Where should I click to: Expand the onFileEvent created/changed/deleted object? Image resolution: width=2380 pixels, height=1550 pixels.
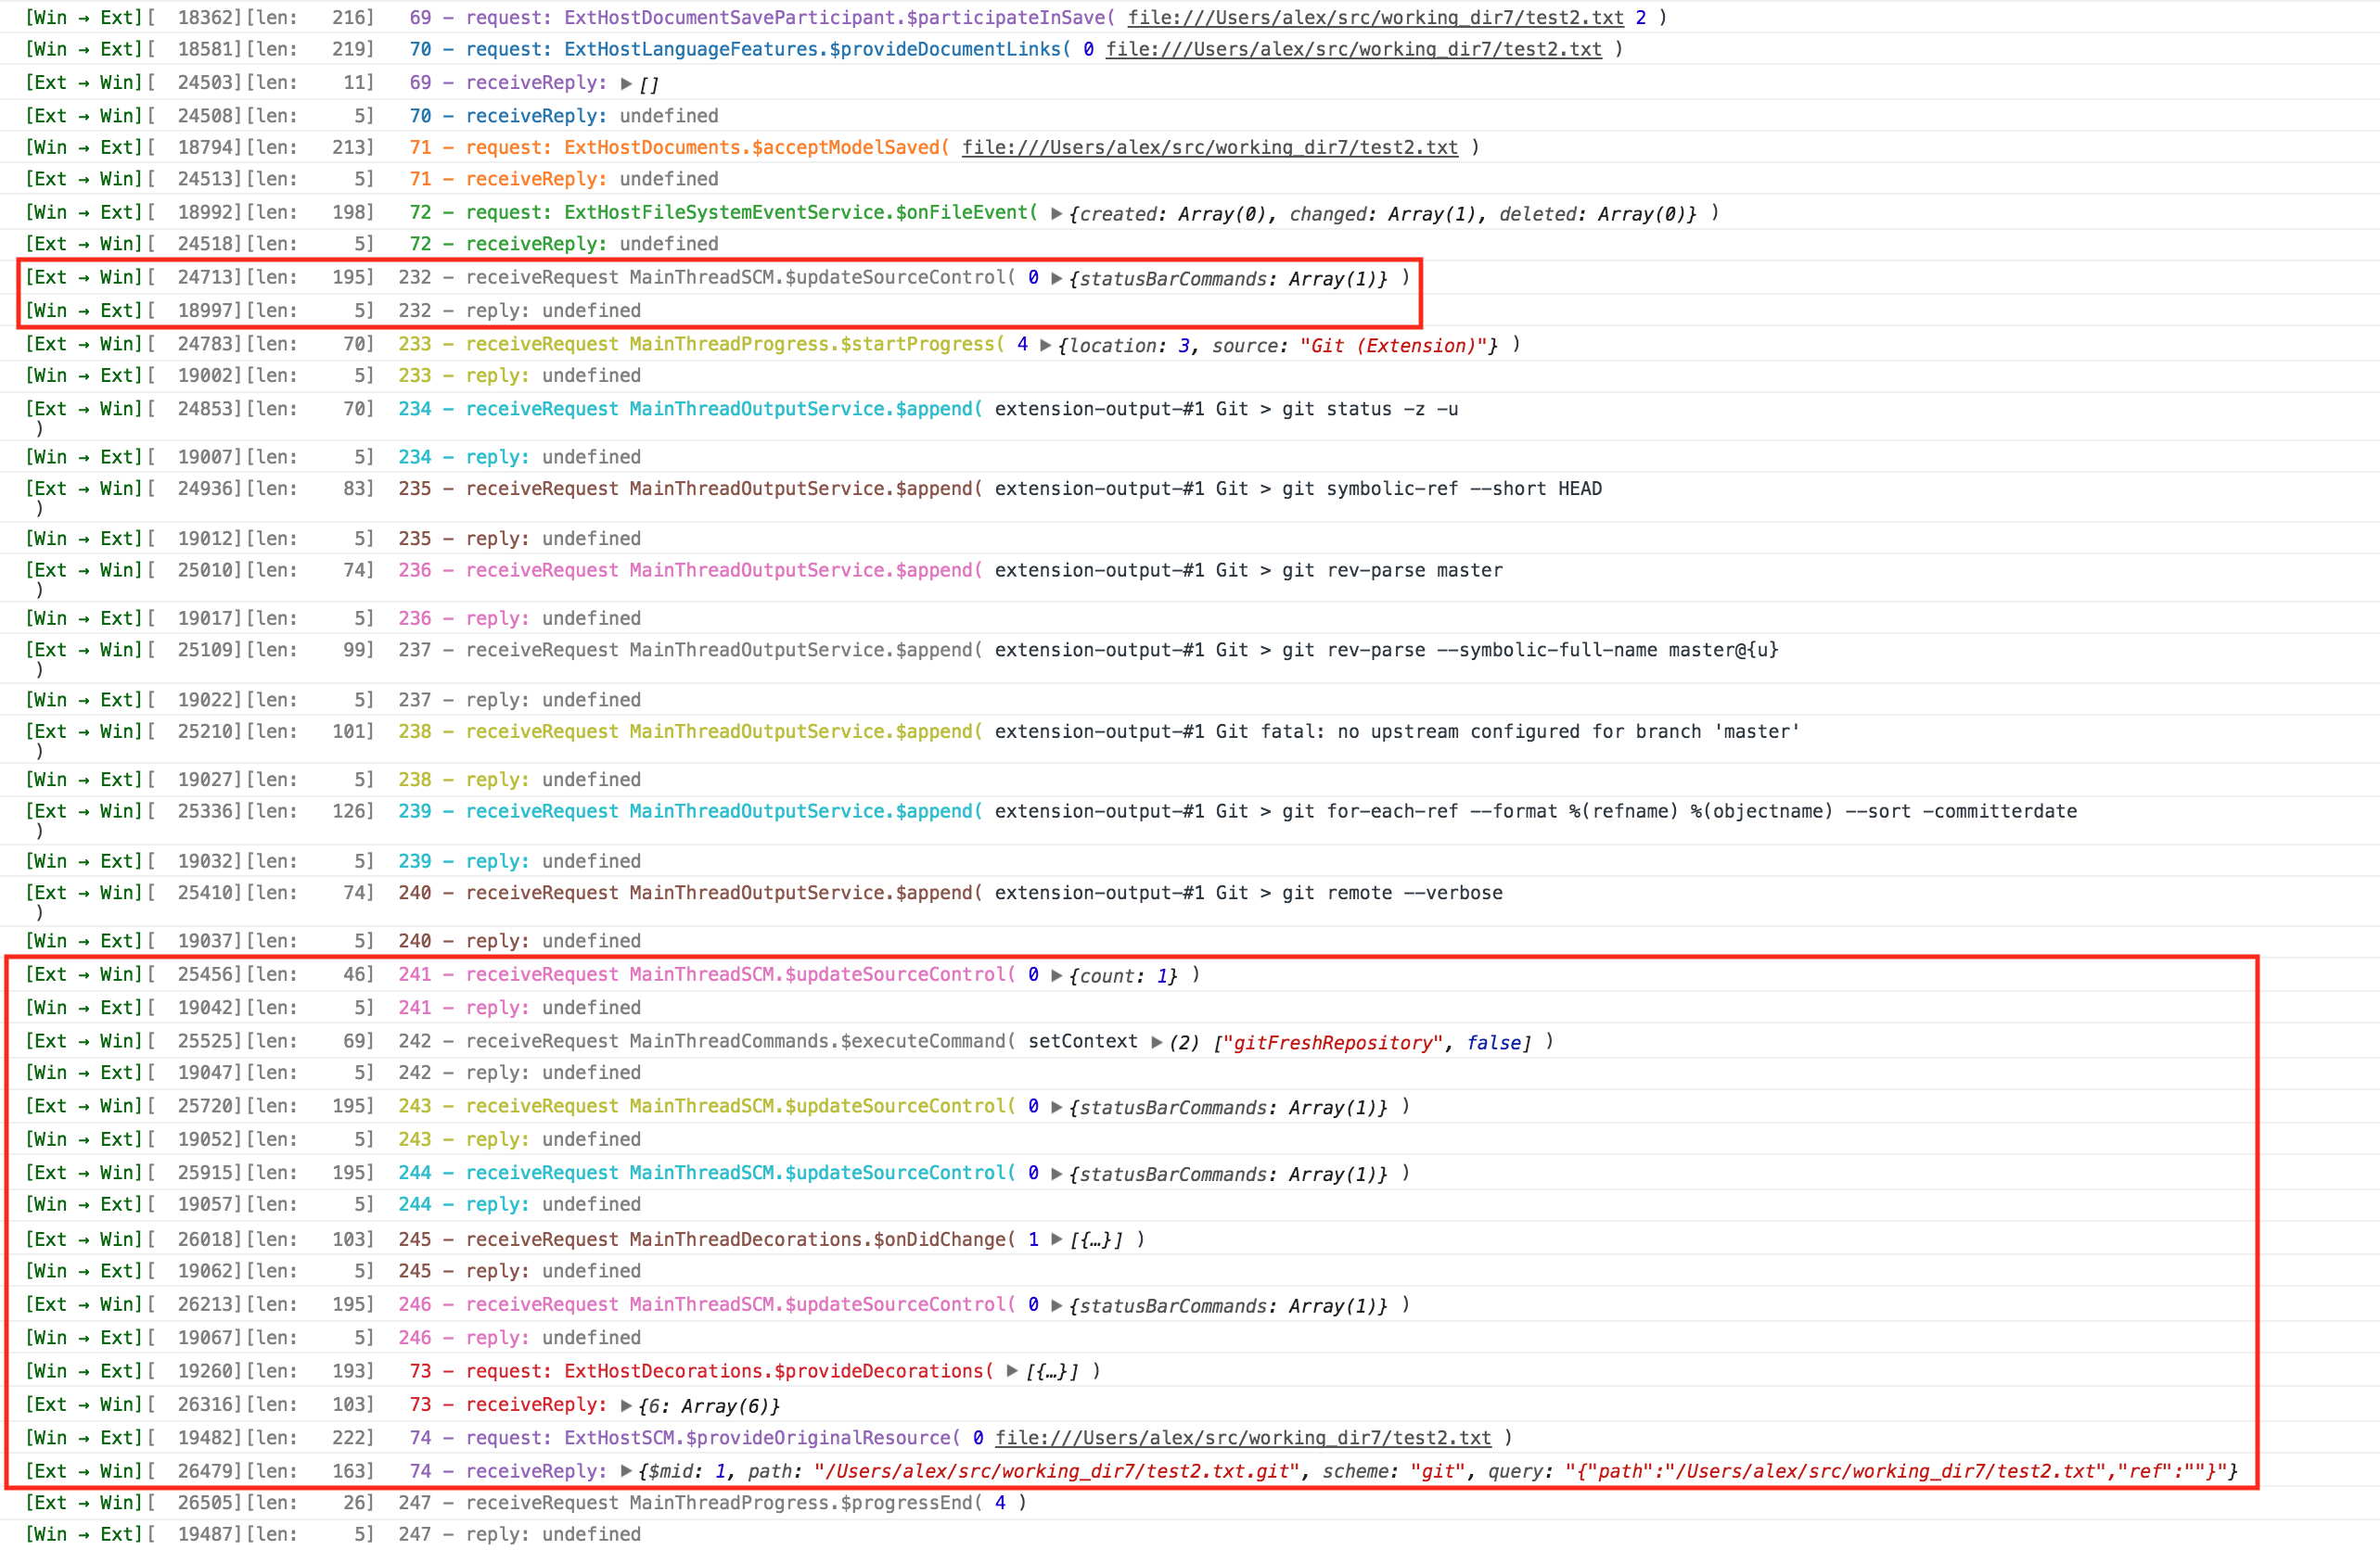point(1058,213)
